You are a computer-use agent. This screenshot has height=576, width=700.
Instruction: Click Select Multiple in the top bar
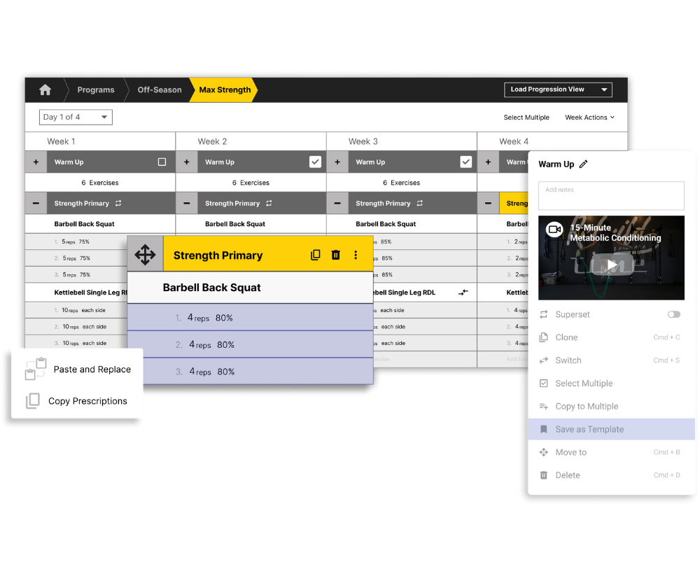[x=526, y=118]
